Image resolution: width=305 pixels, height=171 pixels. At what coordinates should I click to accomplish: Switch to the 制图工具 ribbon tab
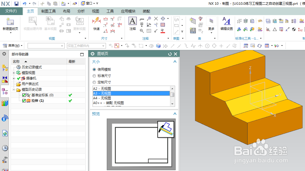coord(49,11)
